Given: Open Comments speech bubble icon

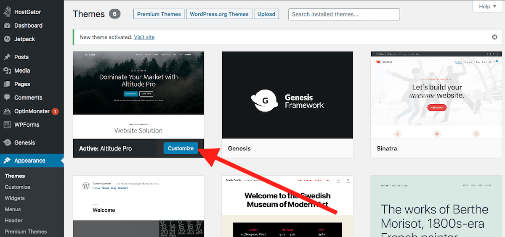Looking at the screenshot, I should (x=7, y=97).
